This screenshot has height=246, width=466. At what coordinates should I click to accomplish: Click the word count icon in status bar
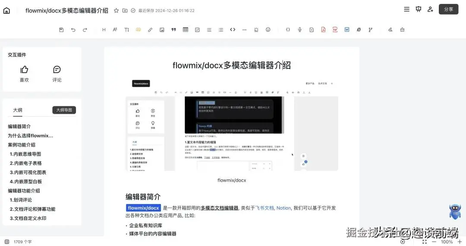[x=7, y=242]
